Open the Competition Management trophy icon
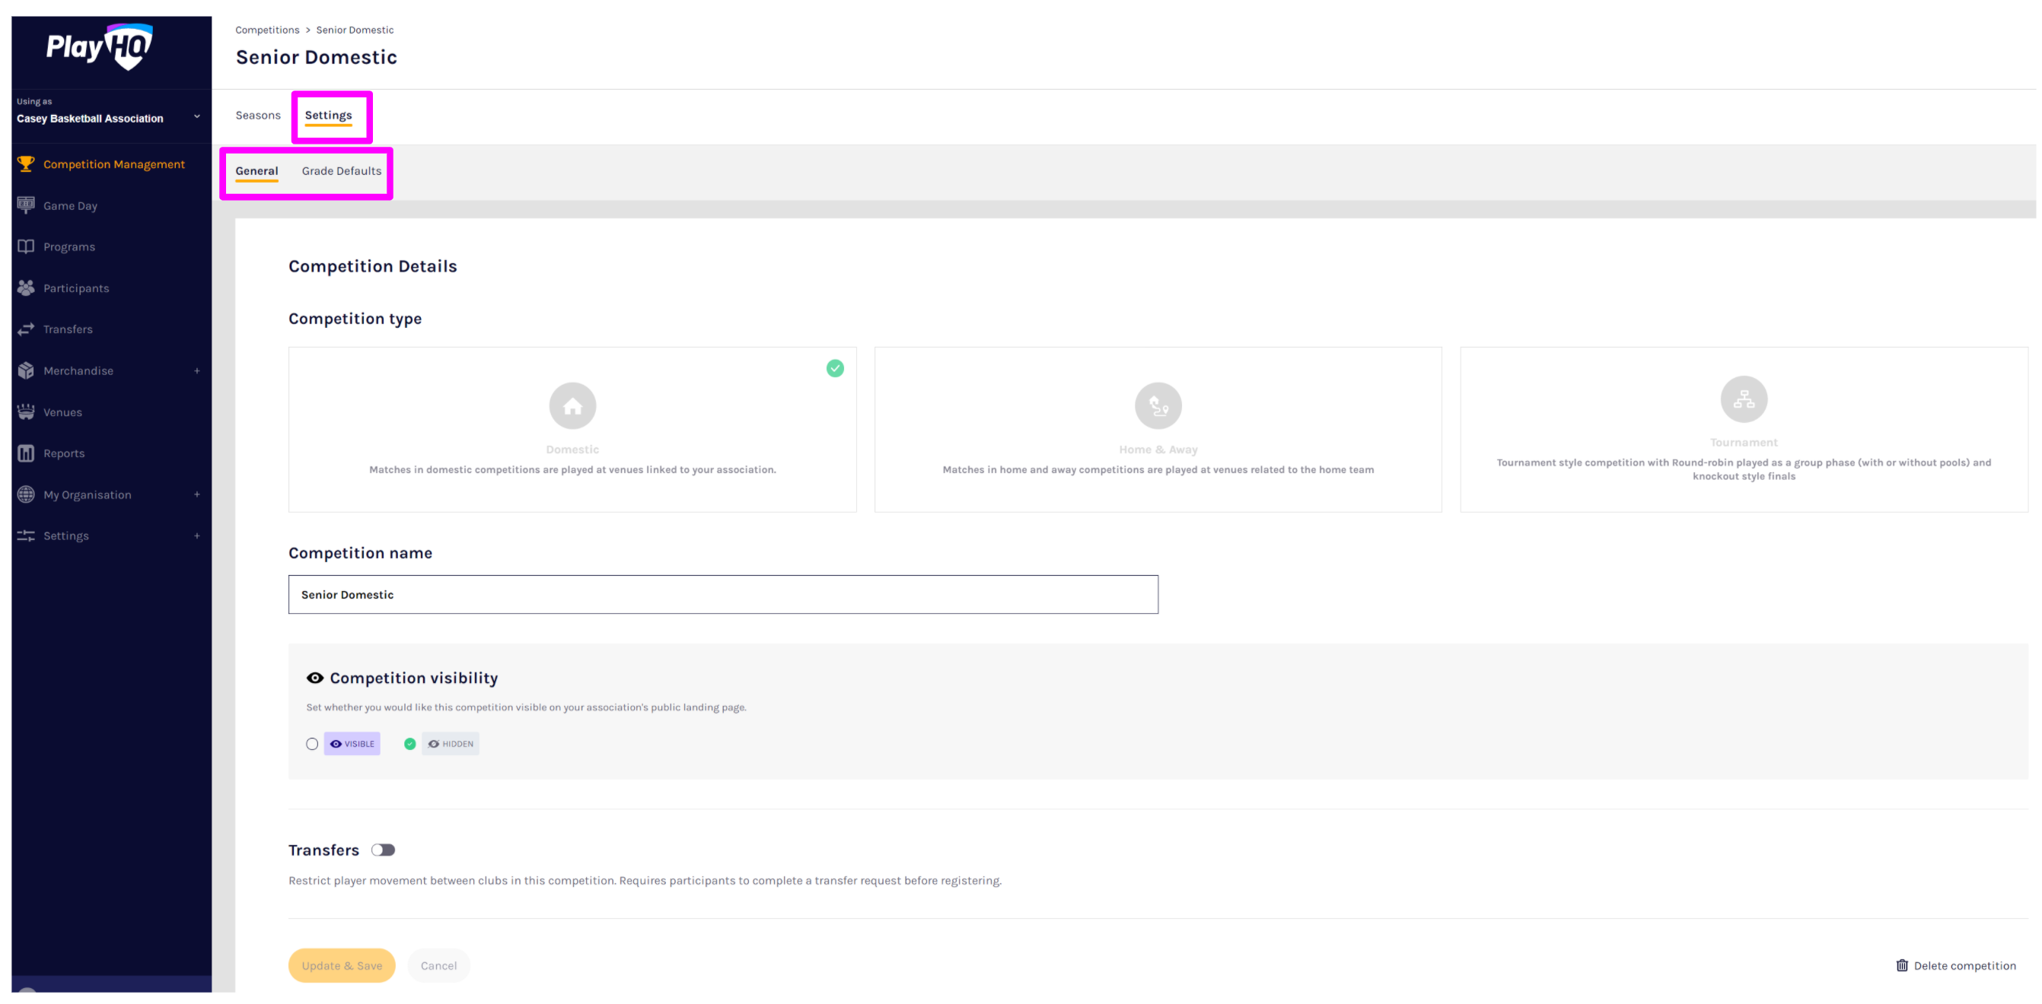Image resolution: width=2042 pixels, height=1004 pixels. tap(26, 164)
